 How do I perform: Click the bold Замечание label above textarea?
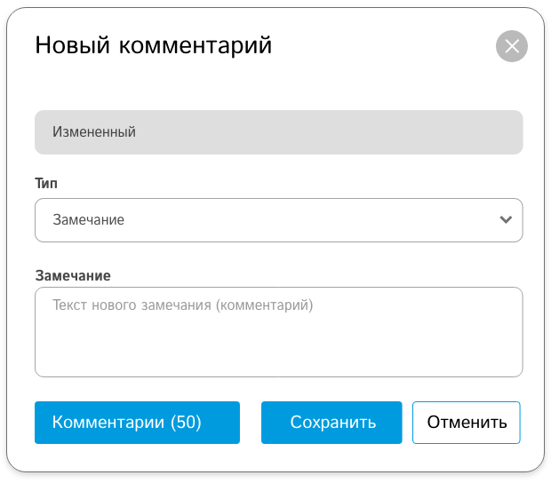73,276
